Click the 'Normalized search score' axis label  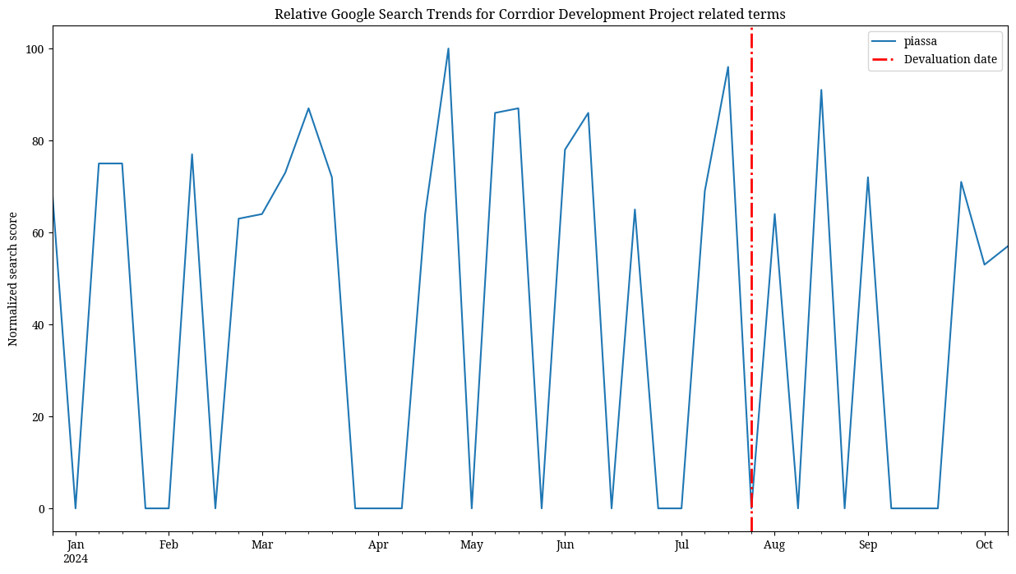point(13,279)
